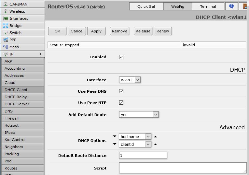The width and height of the screenshot is (249, 175).
Task: Click the PPP computers icon
Action: tap(6, 40)
